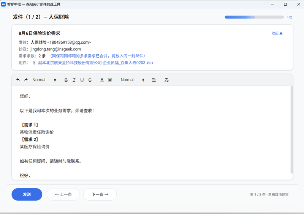The image size is (304, 214).
Task: Redo the last edit in the editor
Action: tap(26, 80)
